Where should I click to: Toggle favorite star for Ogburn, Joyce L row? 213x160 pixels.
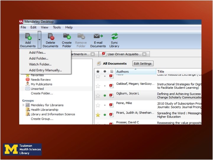tap(98, 96)
